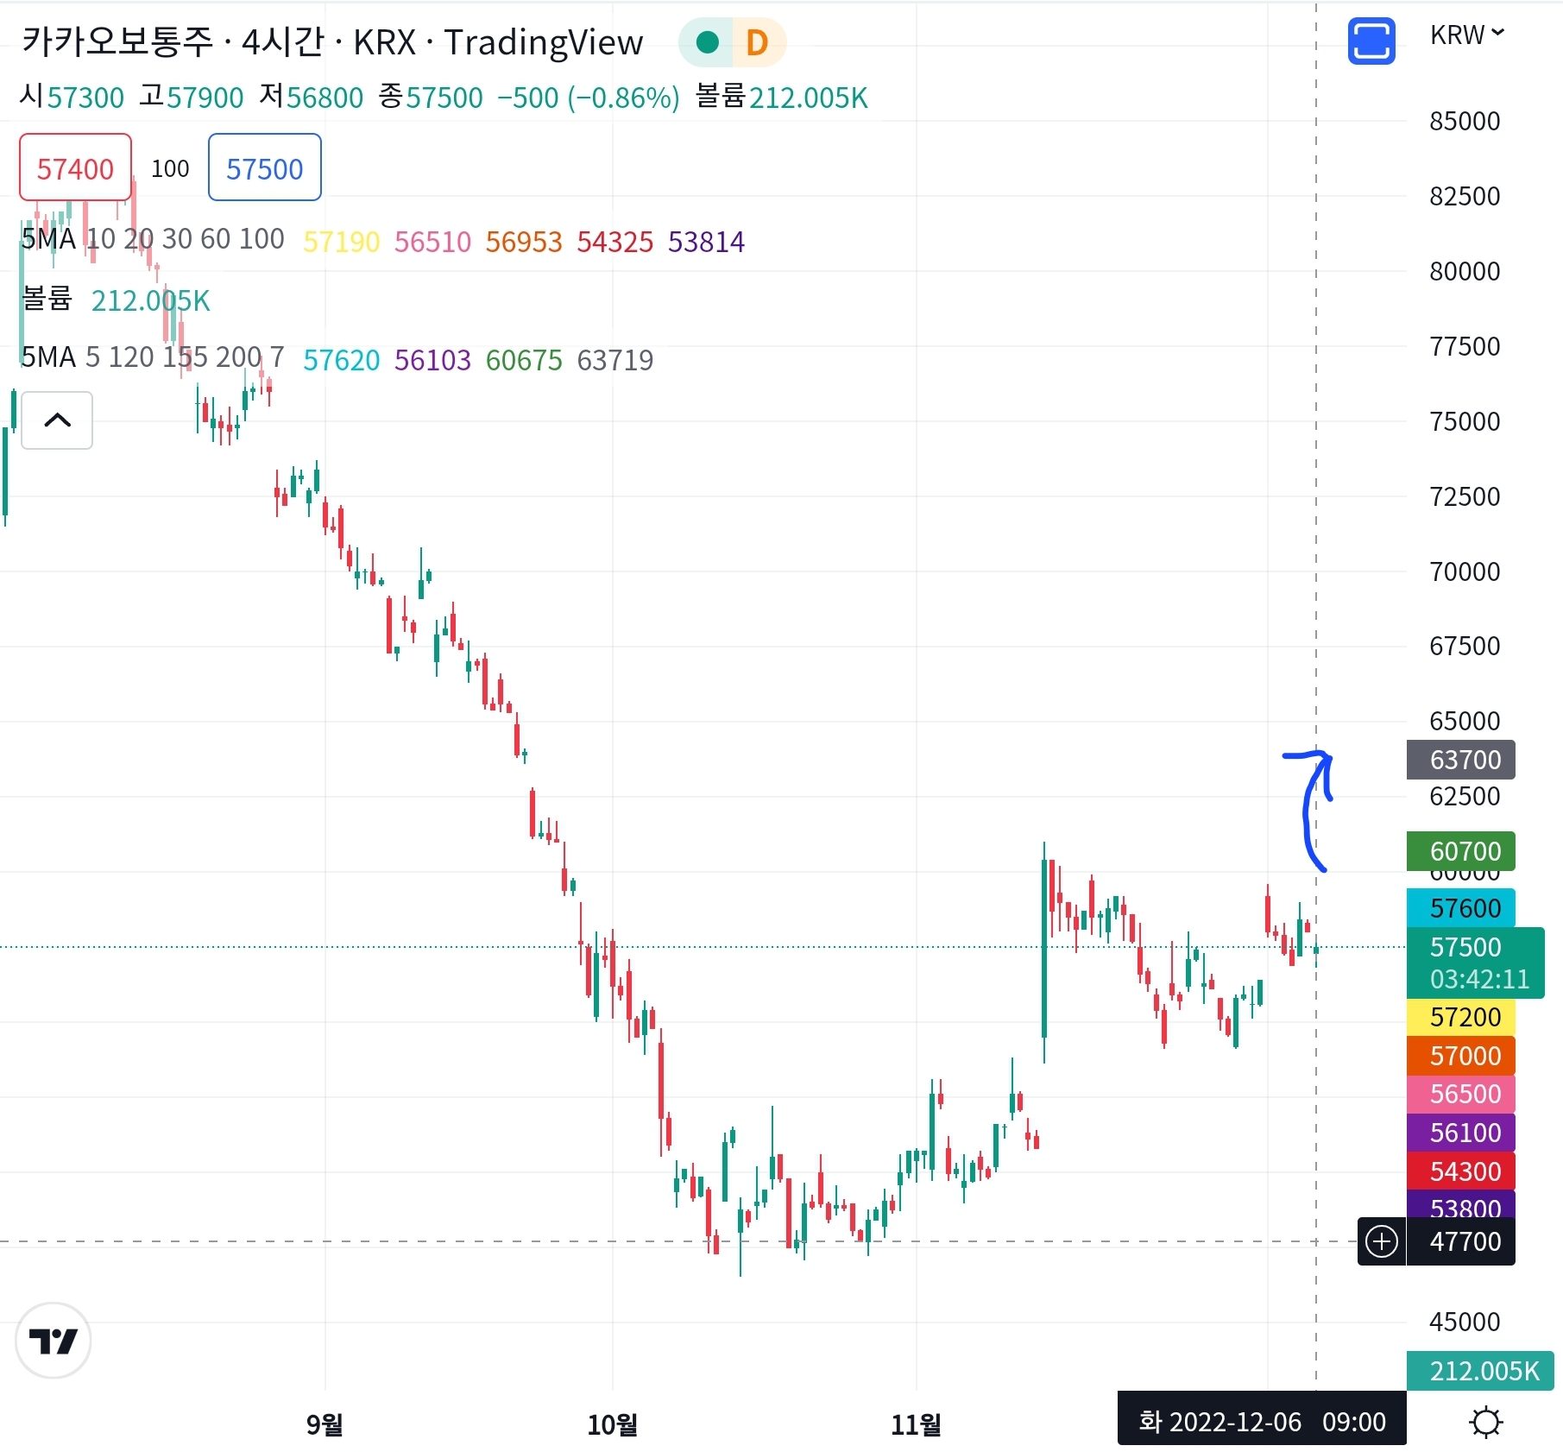1563x1452 pixels.
Task: Collapse the indicator legend with the chevron
Action: pyautogui.click(x=57, y=420)
